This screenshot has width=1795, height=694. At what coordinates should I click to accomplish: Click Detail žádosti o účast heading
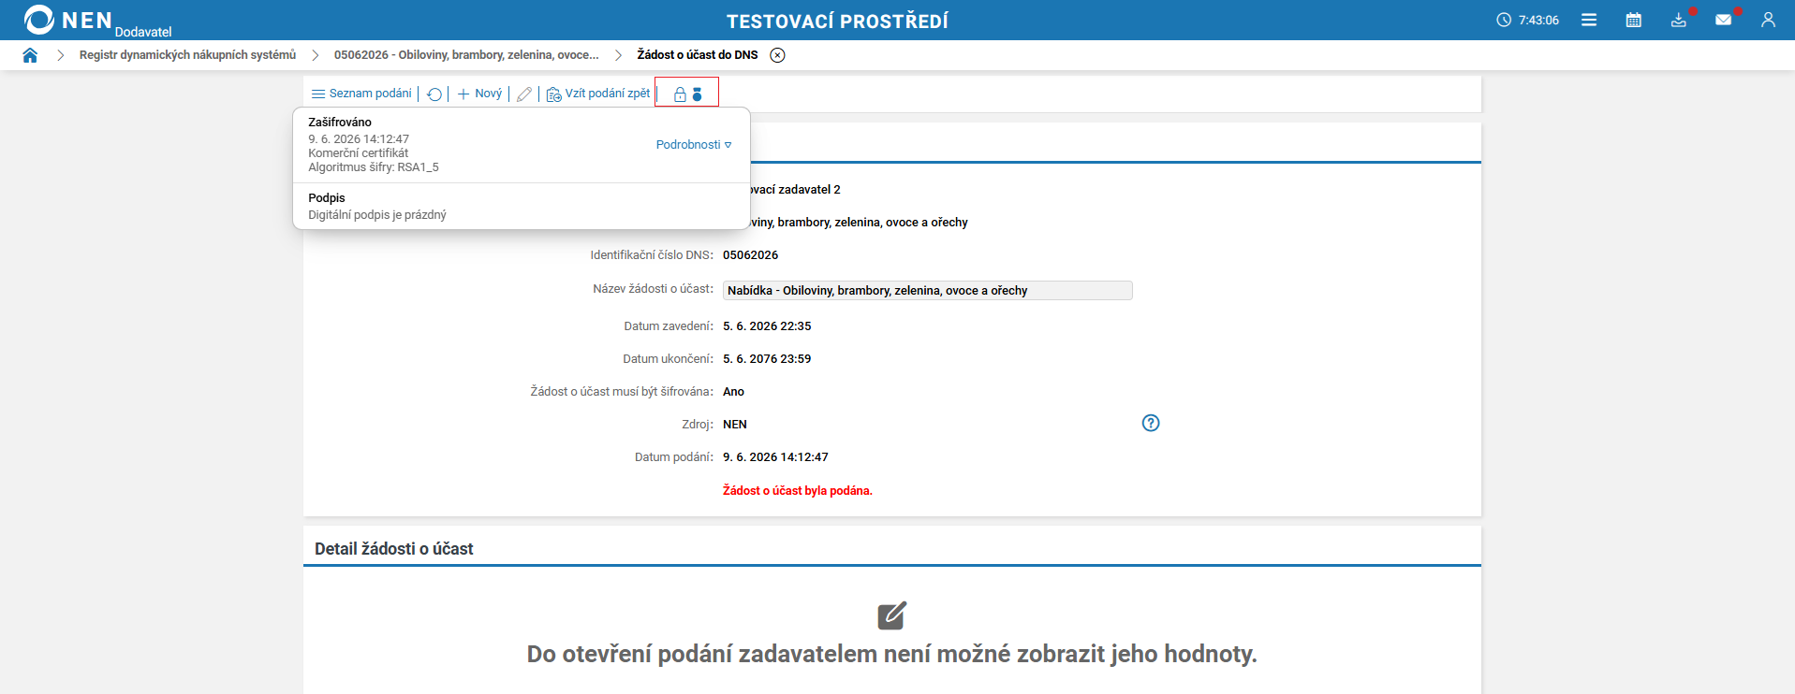pos(394,549)
